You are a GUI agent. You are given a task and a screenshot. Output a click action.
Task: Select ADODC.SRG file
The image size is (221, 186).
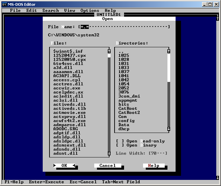[65, 129]
